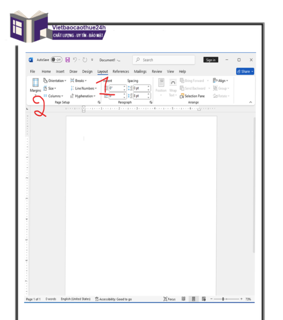
Task: Open the Columns dropdown
Action: (x=53, y=96)
